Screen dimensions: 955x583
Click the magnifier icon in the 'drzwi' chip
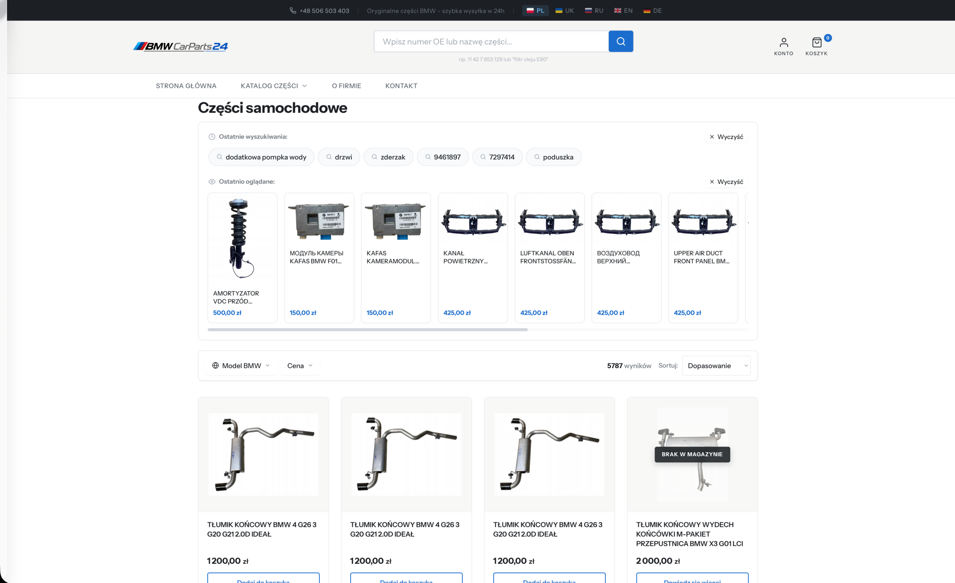[x=329, y=157]
